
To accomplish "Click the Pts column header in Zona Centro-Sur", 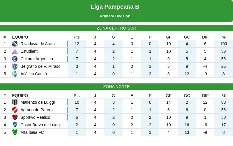I will pyautogui.click(x=77, y=37).
